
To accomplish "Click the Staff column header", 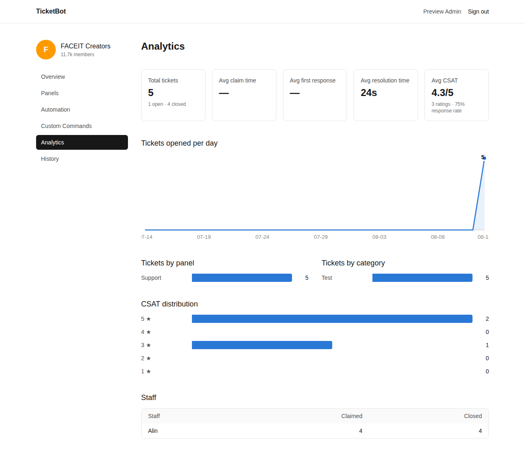I will (154, 416).
